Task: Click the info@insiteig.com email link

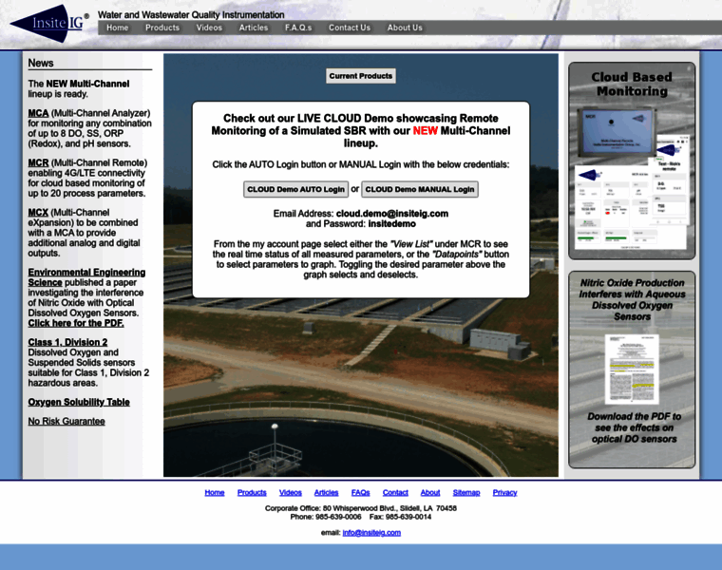Action: point(371,533)
